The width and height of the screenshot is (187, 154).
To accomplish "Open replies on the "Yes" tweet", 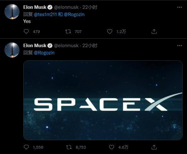I will (26, 31).
